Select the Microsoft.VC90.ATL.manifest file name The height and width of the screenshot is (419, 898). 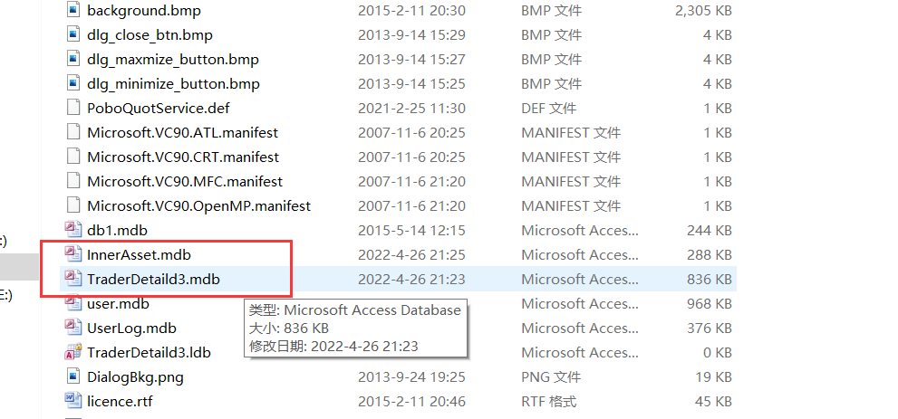183,133
